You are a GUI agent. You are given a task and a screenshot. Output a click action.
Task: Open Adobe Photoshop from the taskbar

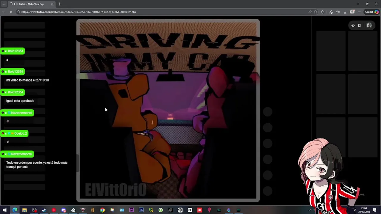(x=141, y=210)
